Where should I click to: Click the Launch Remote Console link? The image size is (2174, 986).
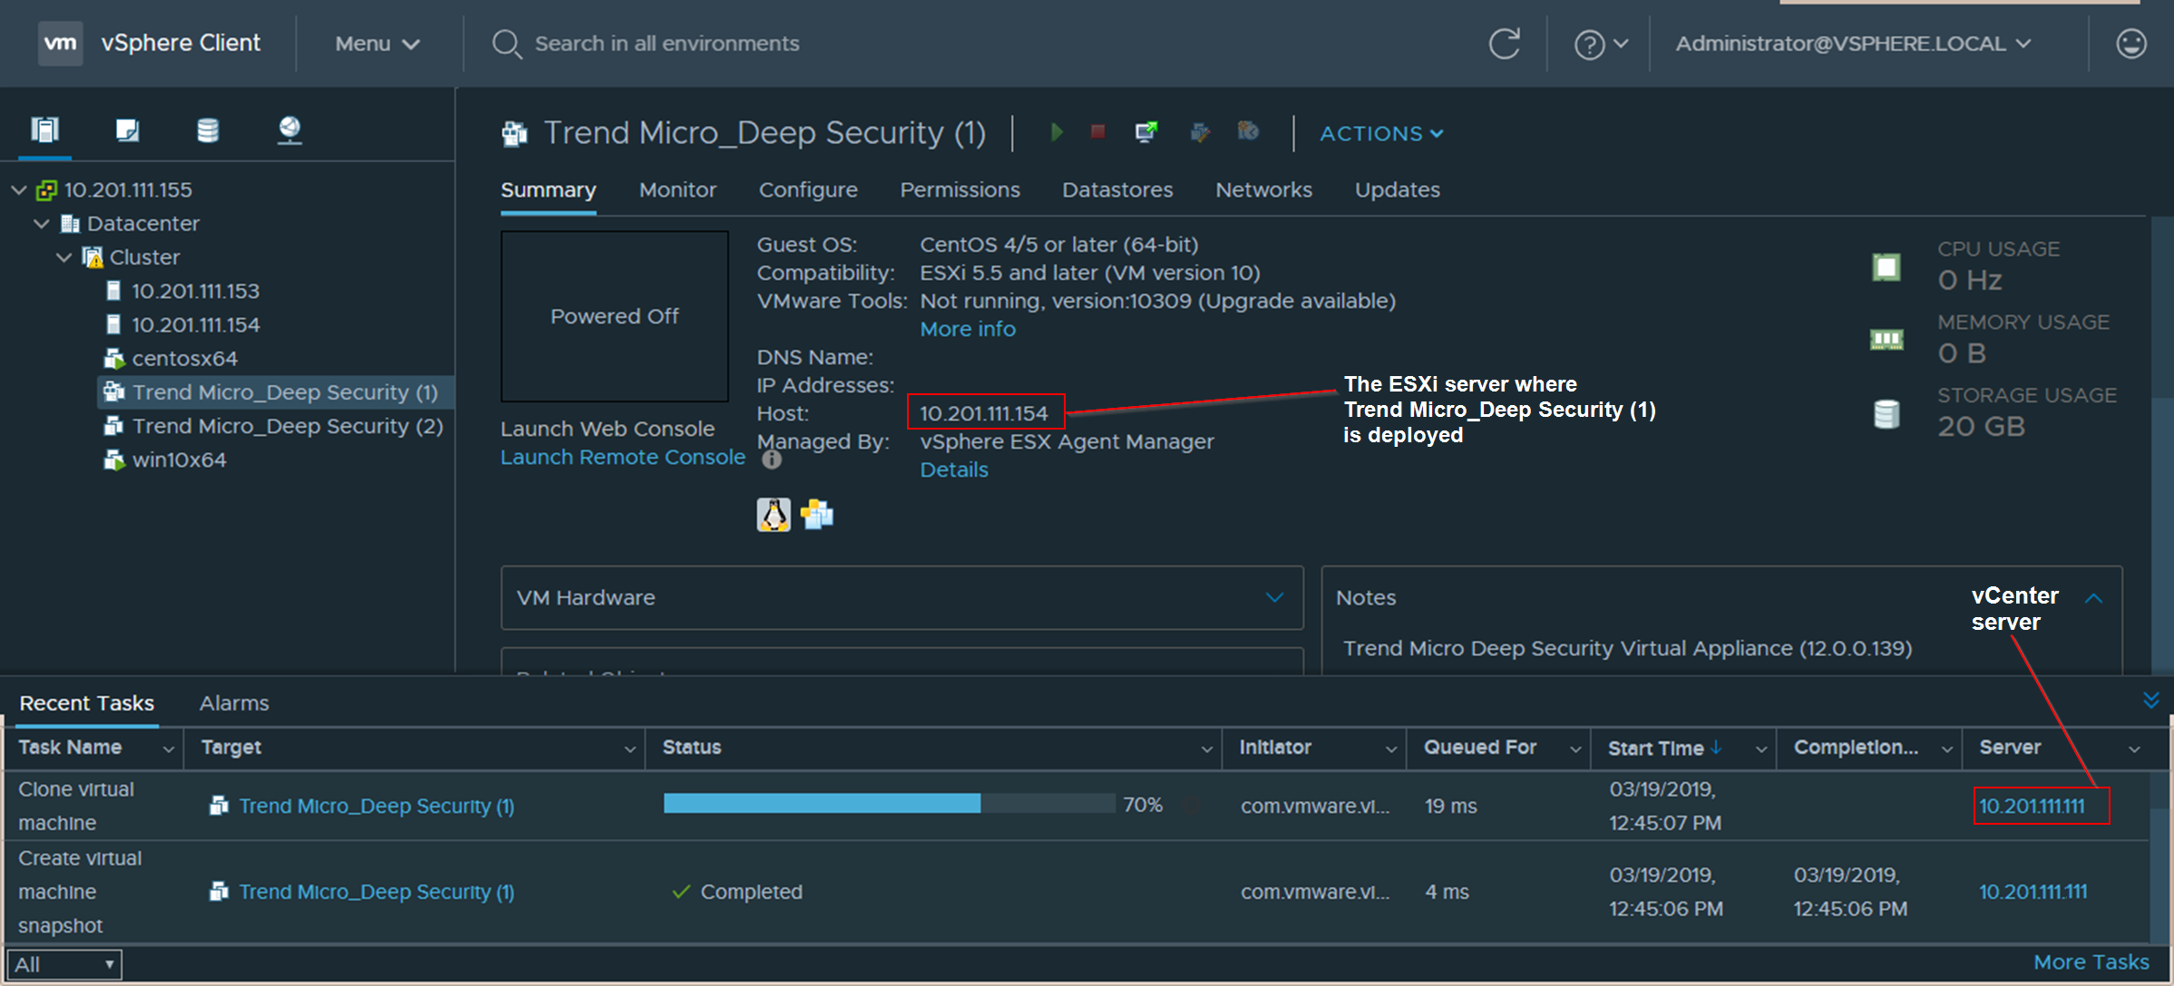(622, 457)
